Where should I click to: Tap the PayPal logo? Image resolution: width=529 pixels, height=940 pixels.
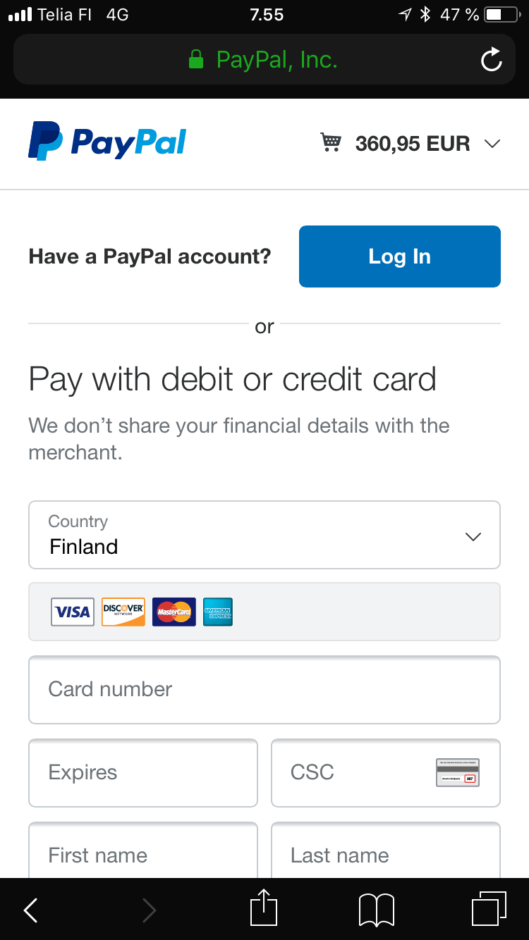click(x=107, y=141)
